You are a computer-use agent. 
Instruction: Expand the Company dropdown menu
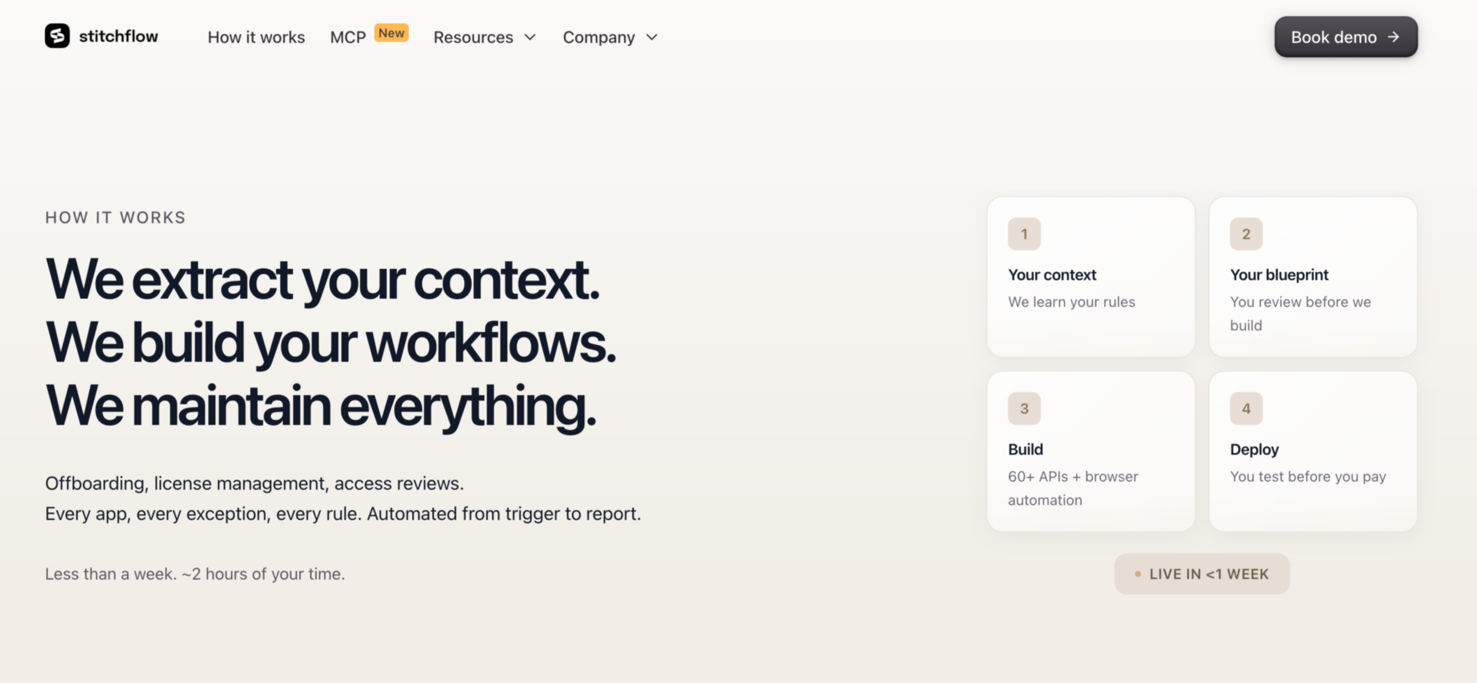(610, 37)
